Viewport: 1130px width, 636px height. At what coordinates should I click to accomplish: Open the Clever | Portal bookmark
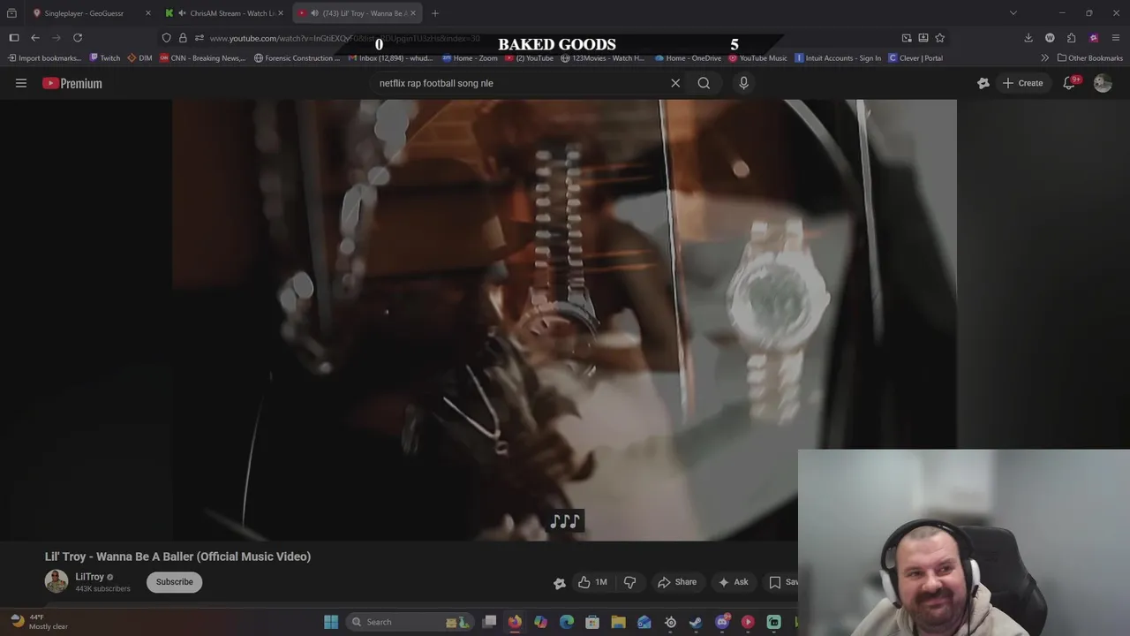click(915, 58)
